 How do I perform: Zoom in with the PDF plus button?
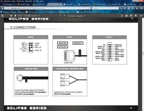point(64,16)
